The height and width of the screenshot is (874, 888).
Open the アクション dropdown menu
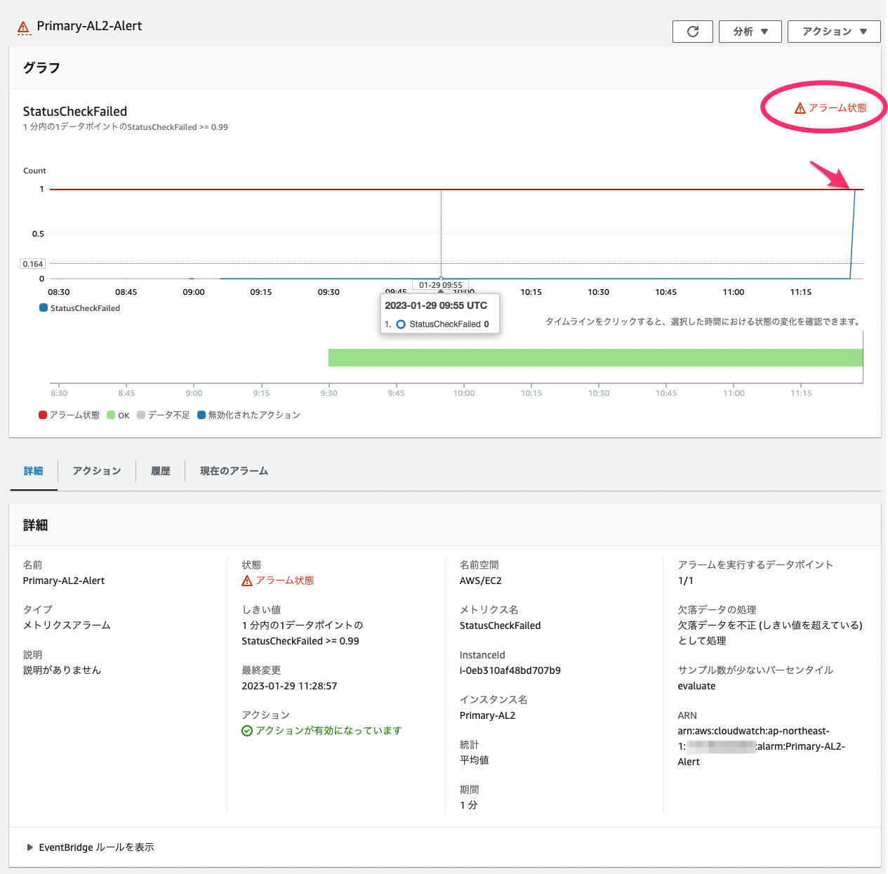(834, 31)
